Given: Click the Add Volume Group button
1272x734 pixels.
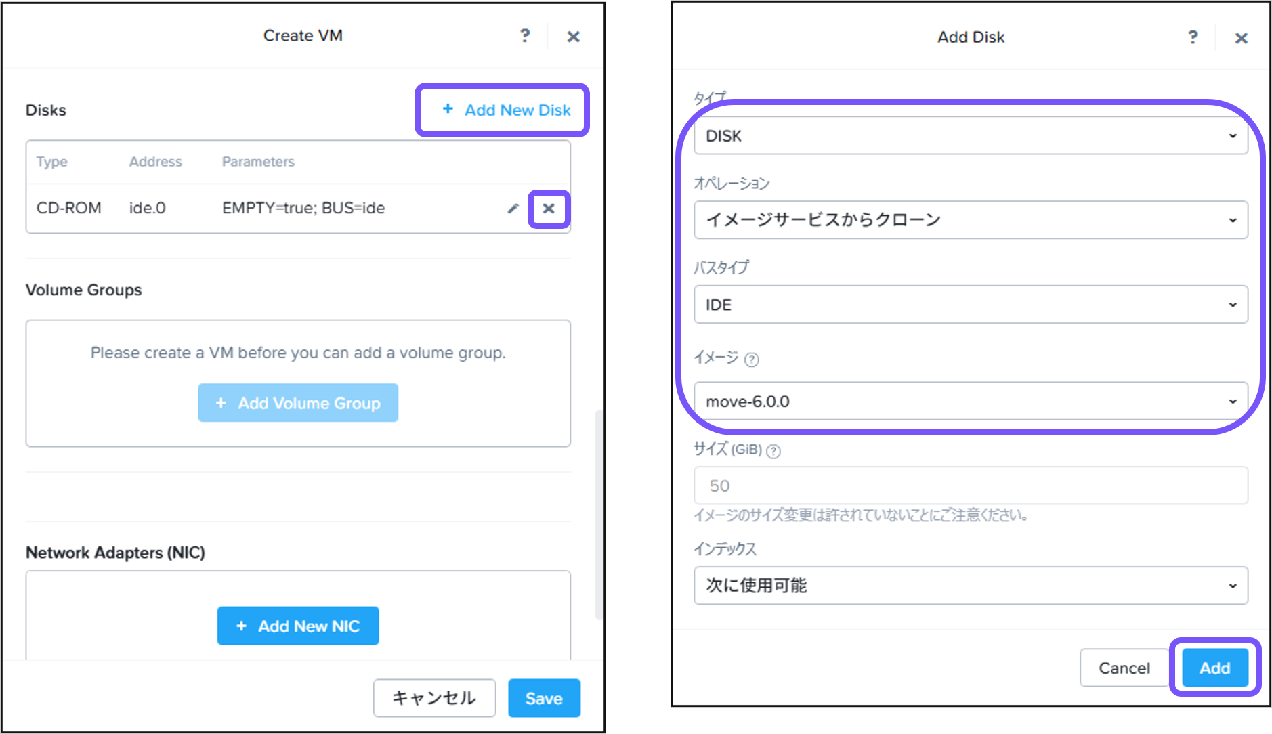Looking at the screenshot, I should coord(298,403).
